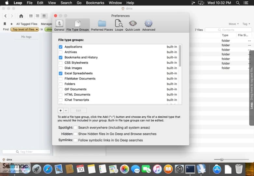Click the dmx path item in bottom bar
Screen dimensions: 254x176
pos(7,160)
